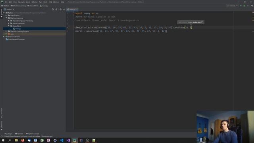Click the Machine Learning breadcrumb
This screenshot has width=254, height=143.
(x=18, y=6)
